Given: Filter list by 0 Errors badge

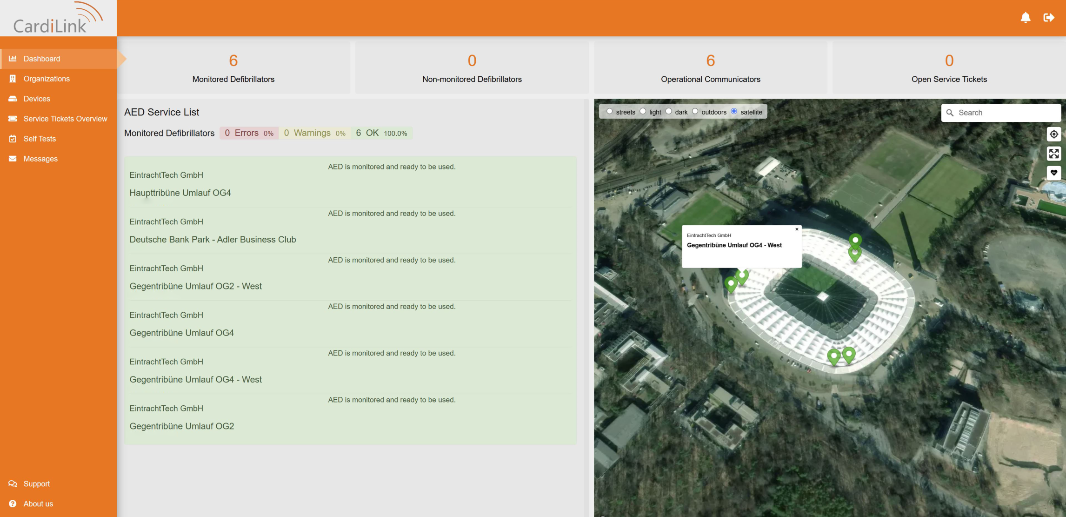Looking at the screenshot, I should coord(249,133).
